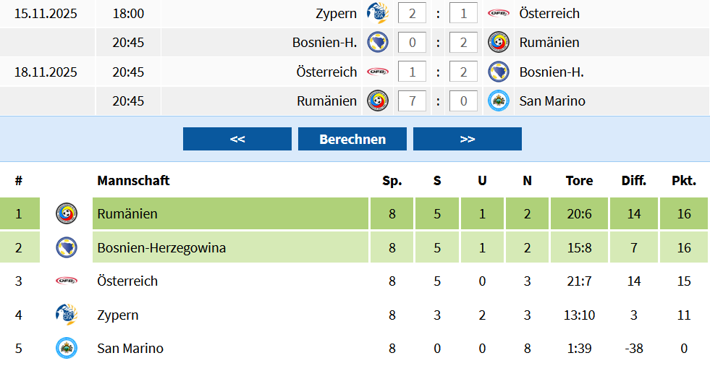This screenshot has height=366, width=710.
Task: Click Zypern crest in the 18:00 match
Action: (377, 13)
